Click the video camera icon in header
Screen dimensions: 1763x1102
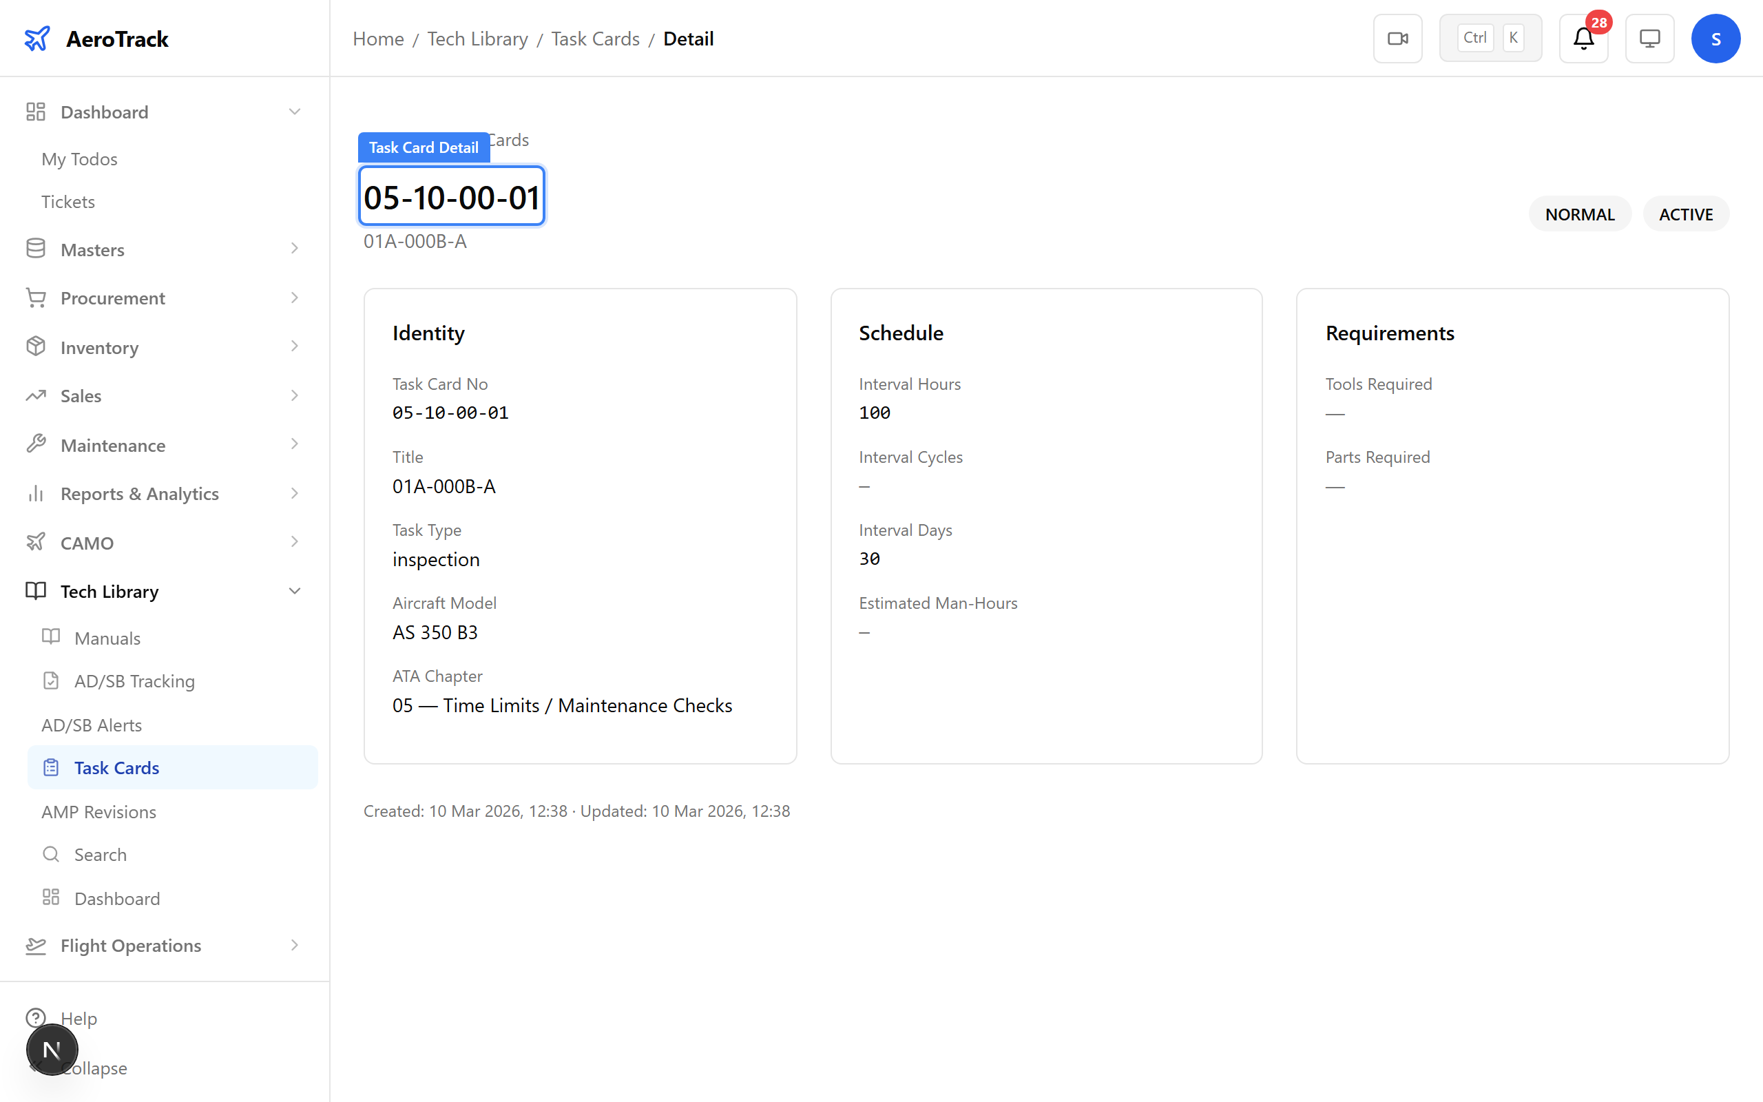[x=1397, y=39]
